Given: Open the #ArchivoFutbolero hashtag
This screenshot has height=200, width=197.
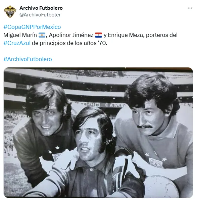Looking at the screenshot, I should point(28,59).
